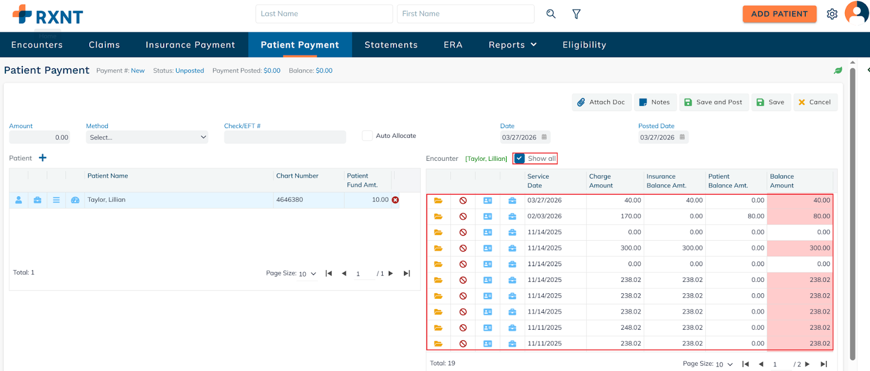Click the Check/EFT # input field
The height and width of the screenshot is (371, 870).
pos(285,137)
